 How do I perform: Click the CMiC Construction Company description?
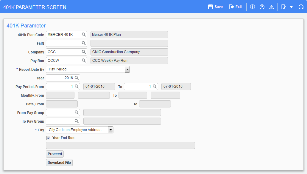(x=129, y=52)
